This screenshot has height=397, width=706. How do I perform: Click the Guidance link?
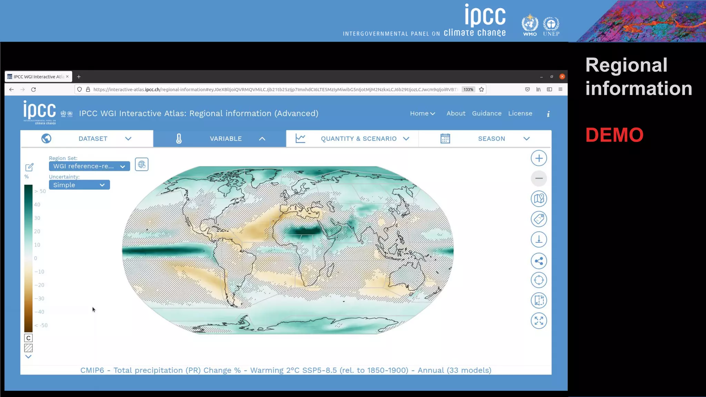[487, 113]
